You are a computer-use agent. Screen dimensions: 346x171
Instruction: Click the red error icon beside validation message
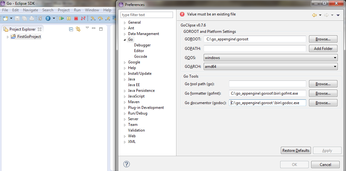coord(182,14)
